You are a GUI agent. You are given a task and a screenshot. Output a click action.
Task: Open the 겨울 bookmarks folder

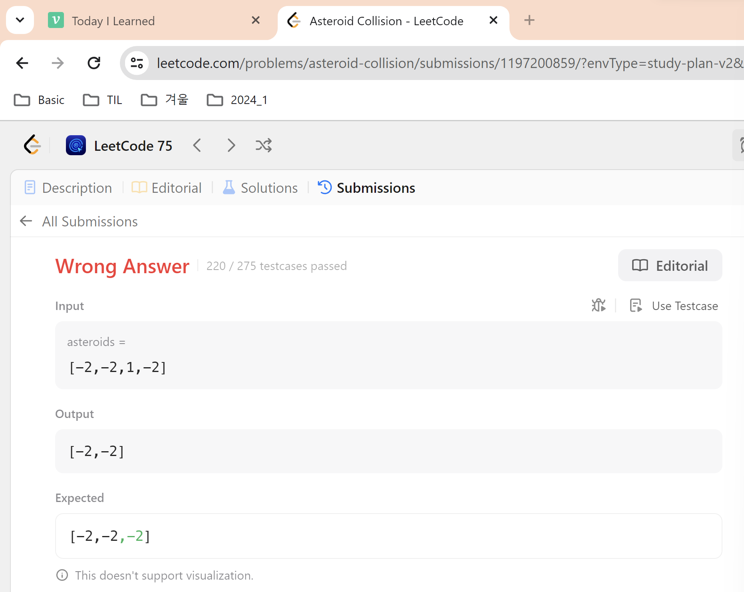(x=165, y=100)
